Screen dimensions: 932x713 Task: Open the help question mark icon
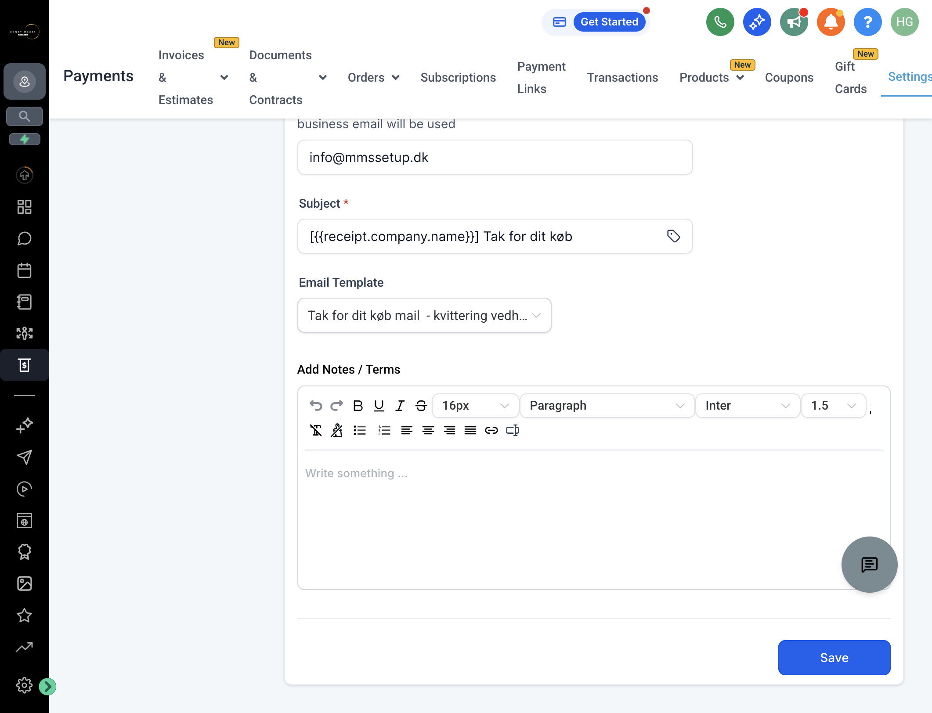pos(868,22)
